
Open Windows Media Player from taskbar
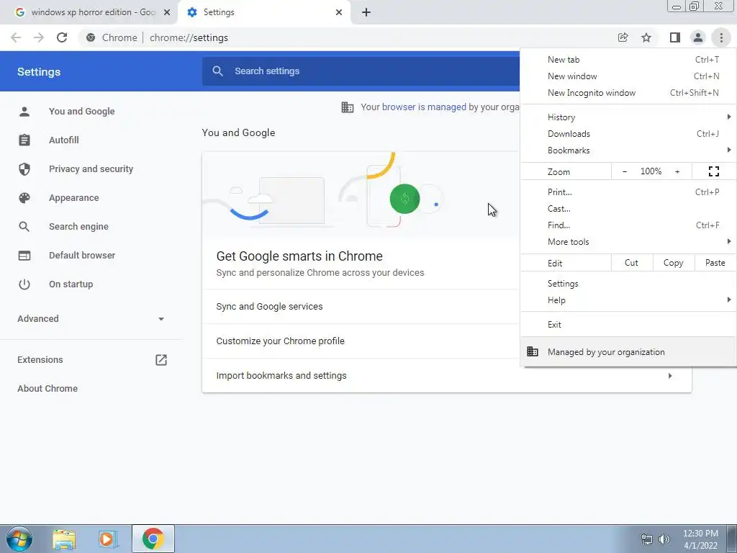pyautogui.click(x=107, y=539)
